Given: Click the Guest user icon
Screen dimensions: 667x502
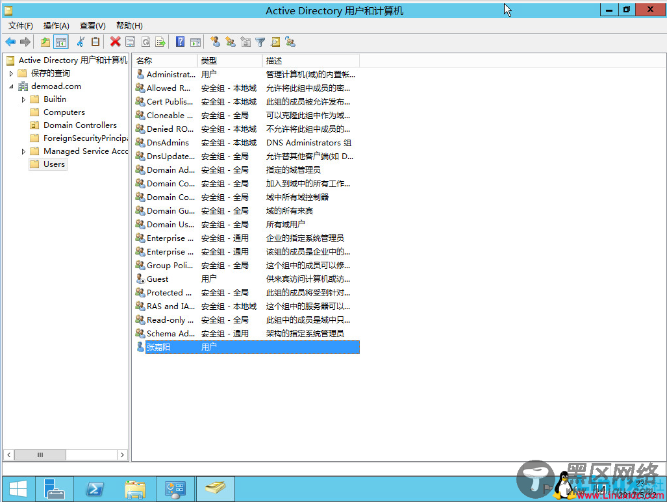Looking at the screenshot, I should [140, 279].
